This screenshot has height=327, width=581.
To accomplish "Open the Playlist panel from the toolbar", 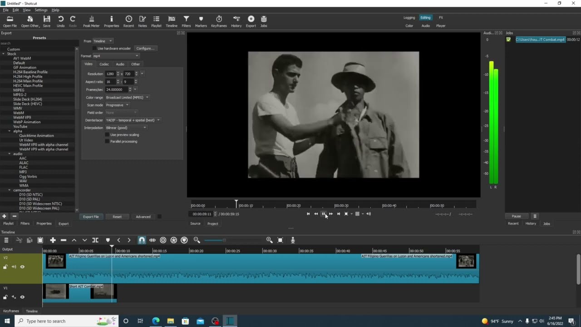I will 156,21.
